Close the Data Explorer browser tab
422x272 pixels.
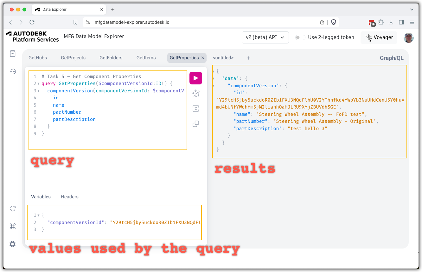(102, 10)
